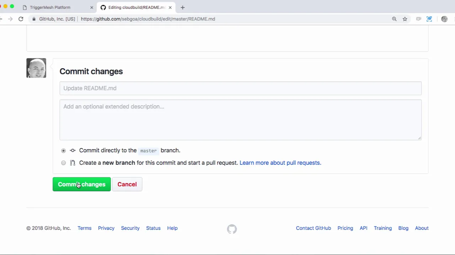Image resolution: width=455 pixels, height=255 pixels.
Task: Open a new browser tab with plus
Action: [x=183, y=7]
